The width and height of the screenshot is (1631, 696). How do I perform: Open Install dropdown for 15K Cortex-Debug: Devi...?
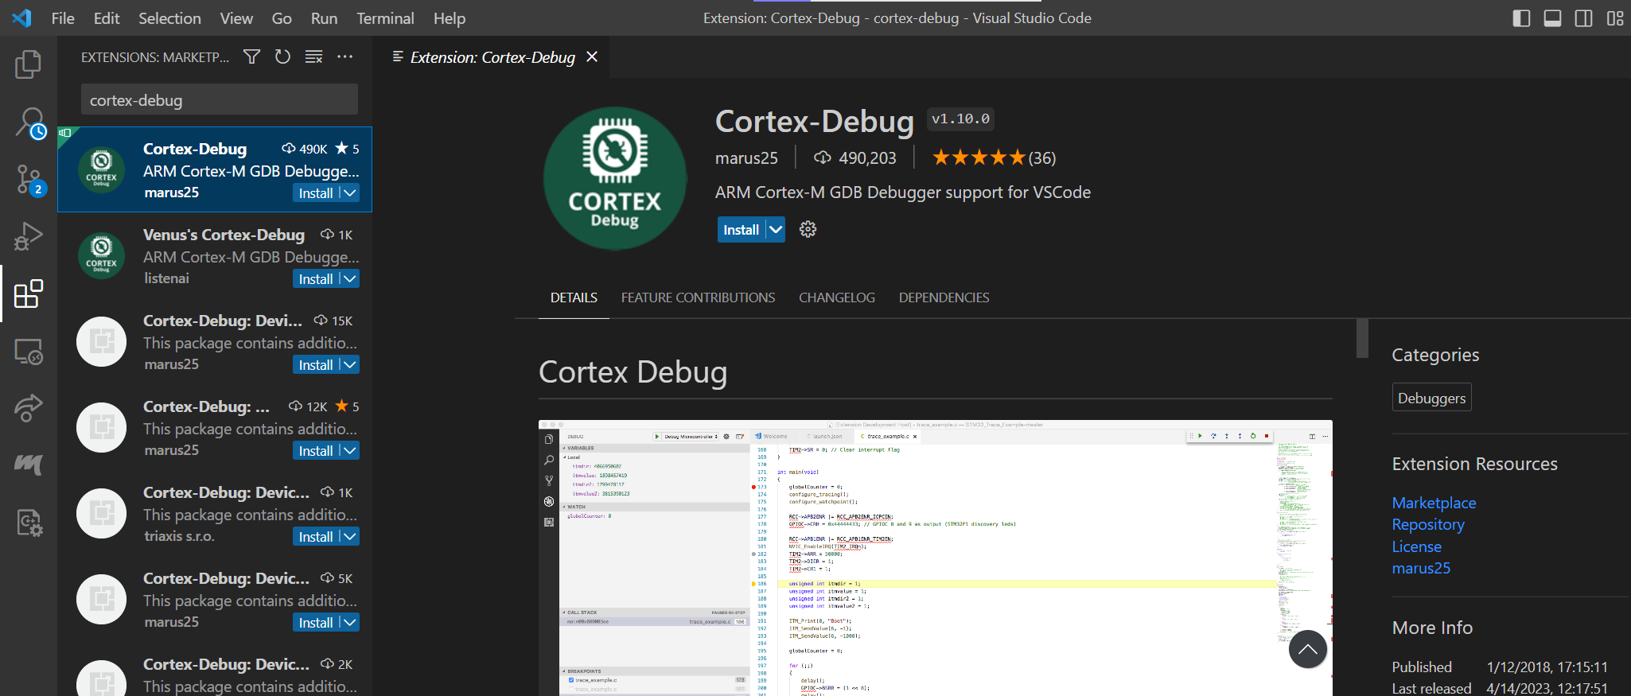350,364
